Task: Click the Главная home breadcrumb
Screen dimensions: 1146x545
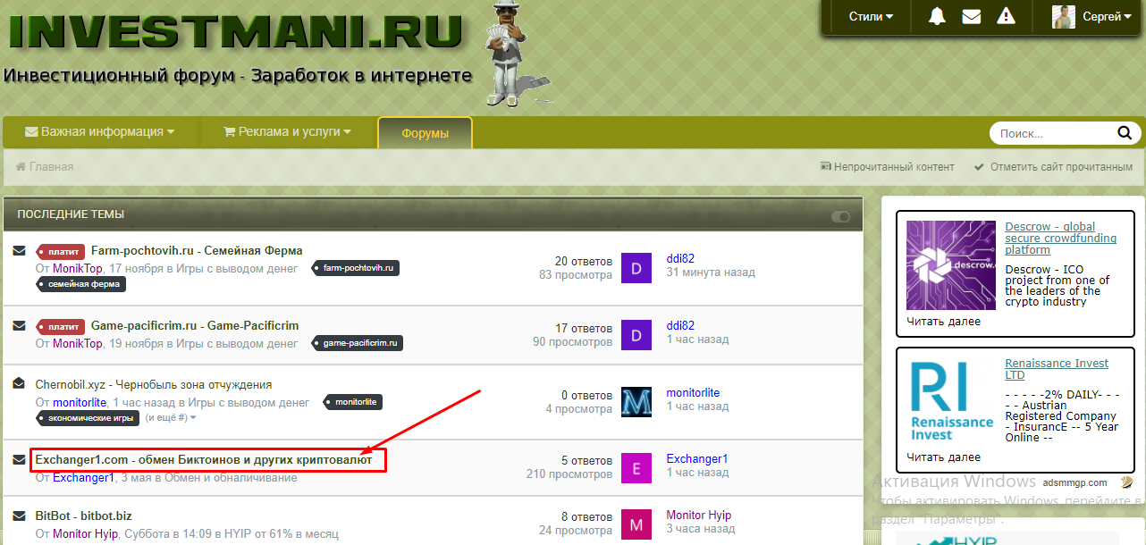Action: (45, 167)
